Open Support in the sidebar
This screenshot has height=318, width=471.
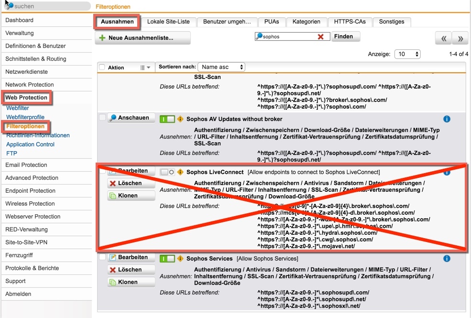pyautogui.click(x=46, y=281)
